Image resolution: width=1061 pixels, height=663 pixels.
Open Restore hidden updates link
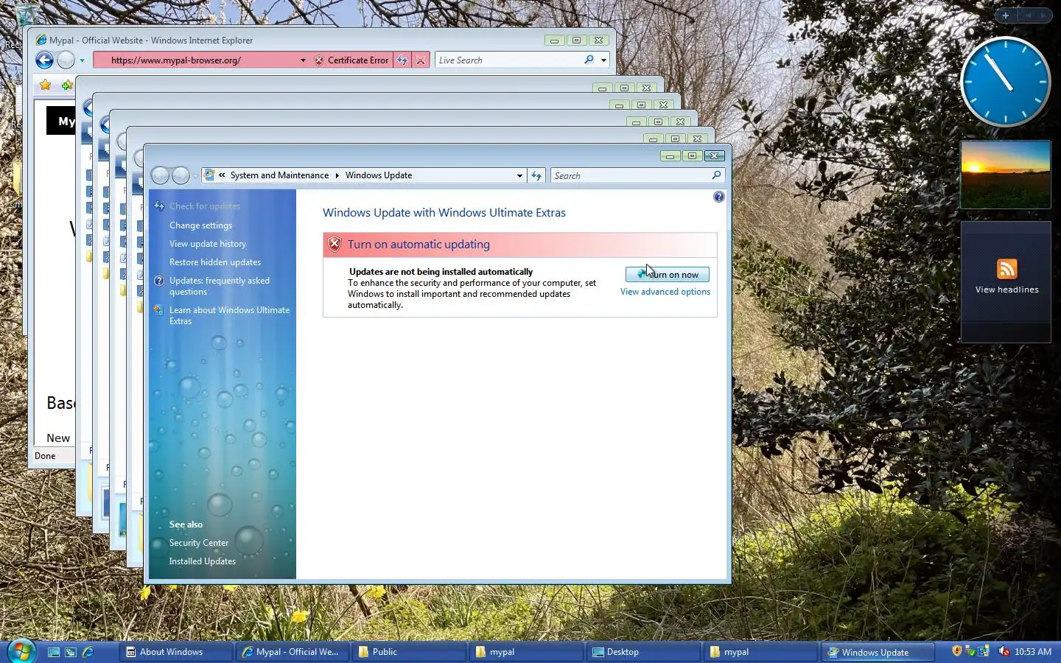pyautogui.click(x=215, y=262)
